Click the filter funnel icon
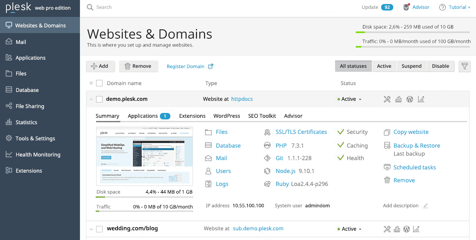Image resolution: width=476 pixels, height=240 pixels. [x=464, y=66]
